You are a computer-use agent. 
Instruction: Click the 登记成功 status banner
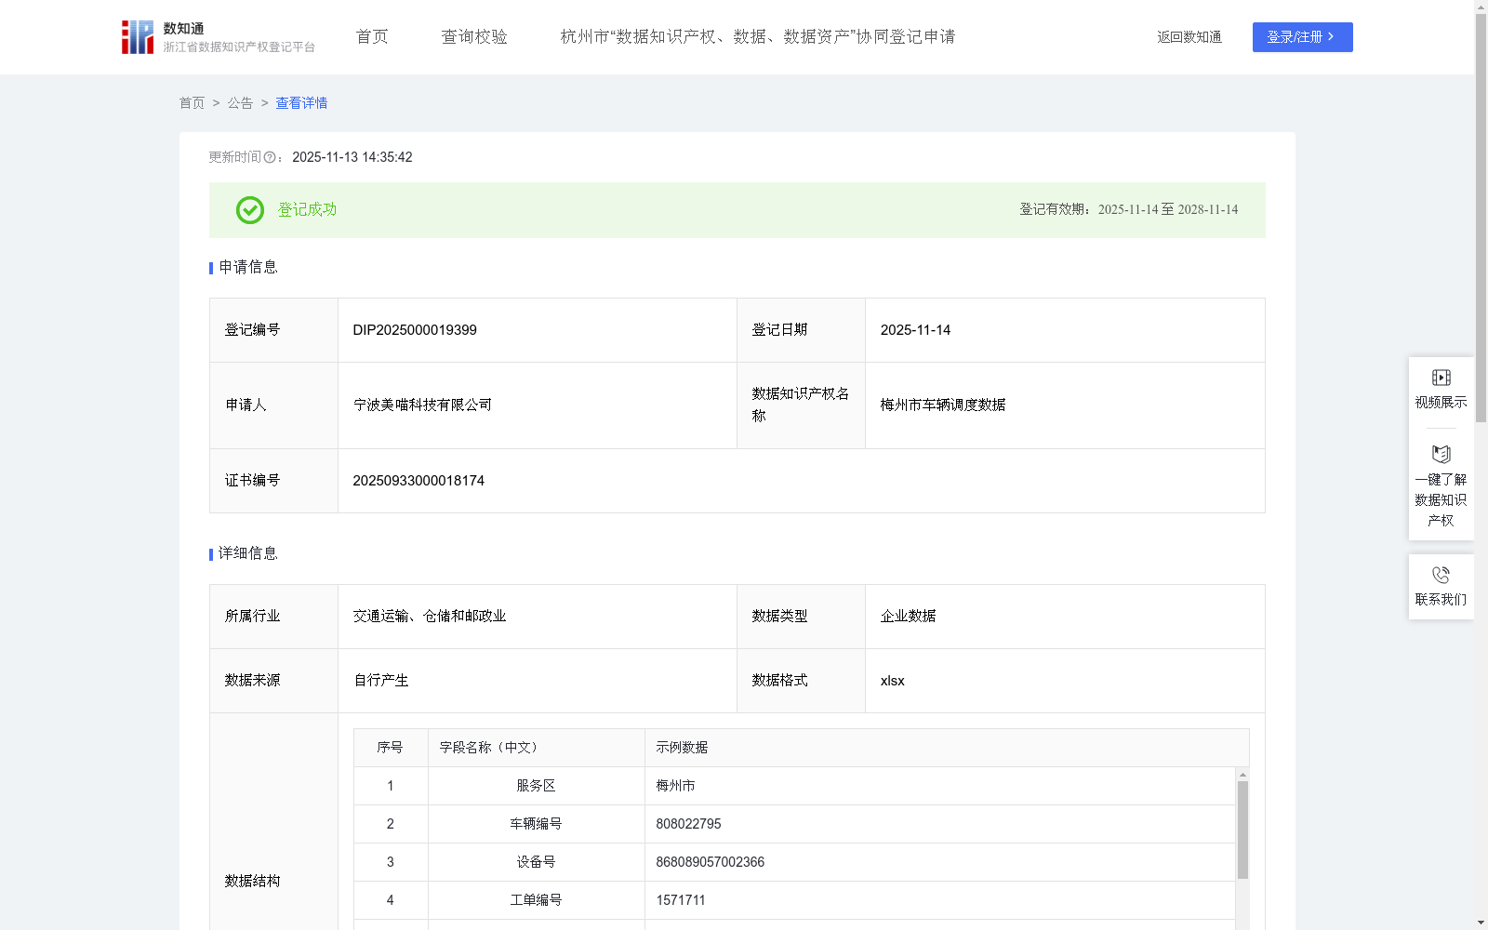(x=737, y=210)
